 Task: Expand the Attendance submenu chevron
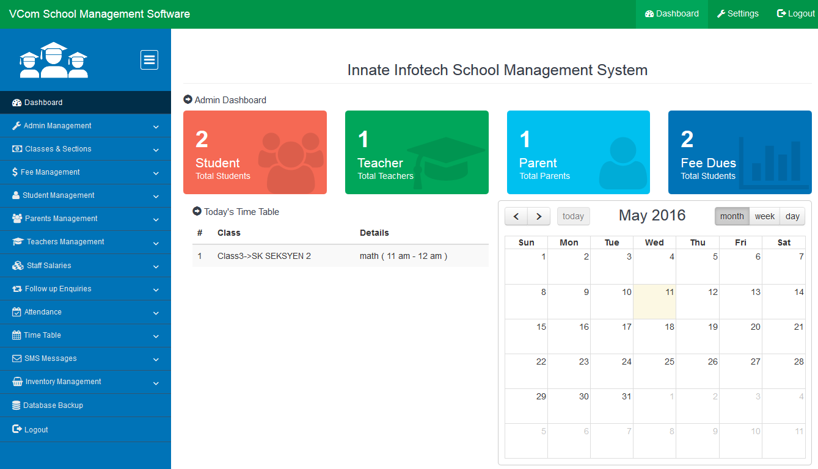[x=156, y=313]
